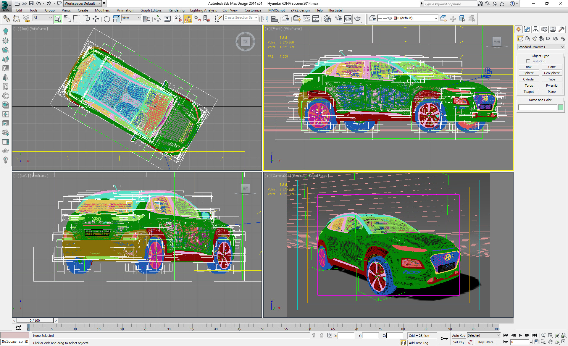Screen dimensions: 568x346
Task: Open the Graph Editors menu
Action: tap(151, 10)
